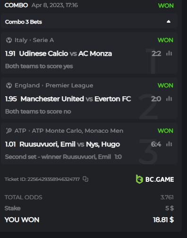Click the 2:2 score of the Udinese match
The height and width of the screenshot is (238, 187).
[x=156, y=53]
